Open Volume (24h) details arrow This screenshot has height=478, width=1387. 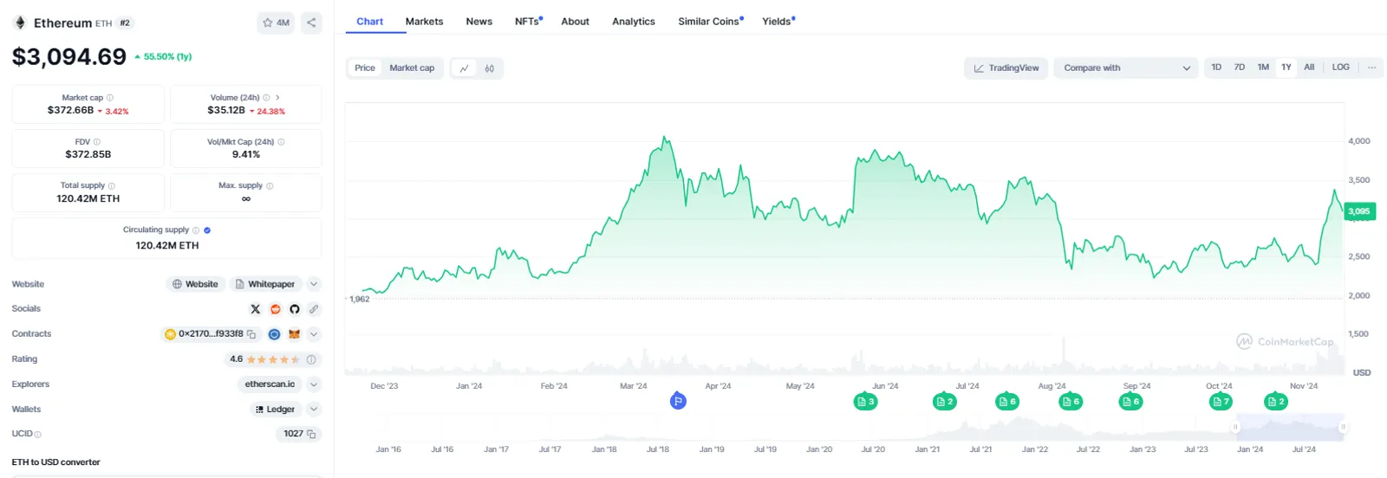(277, 98)
